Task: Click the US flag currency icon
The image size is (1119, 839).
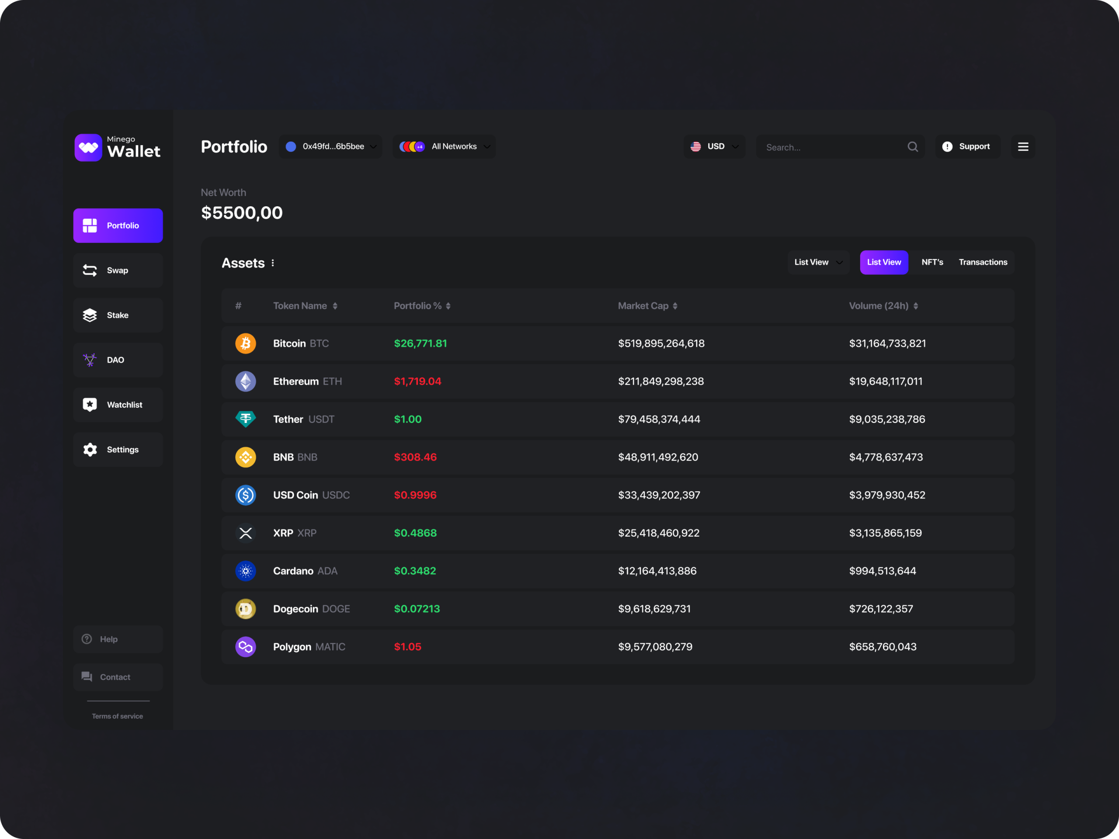Action: [695, 147]
